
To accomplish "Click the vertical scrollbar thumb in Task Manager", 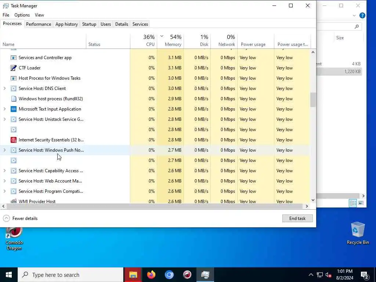I will [313, 100].
